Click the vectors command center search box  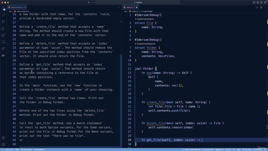tap(138, 3)
